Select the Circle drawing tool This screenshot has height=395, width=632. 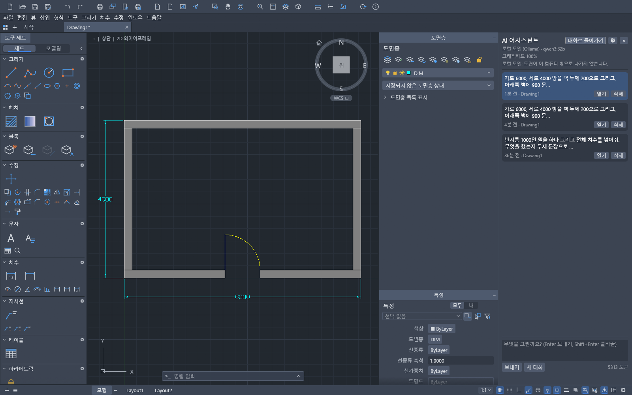(49, 73)
